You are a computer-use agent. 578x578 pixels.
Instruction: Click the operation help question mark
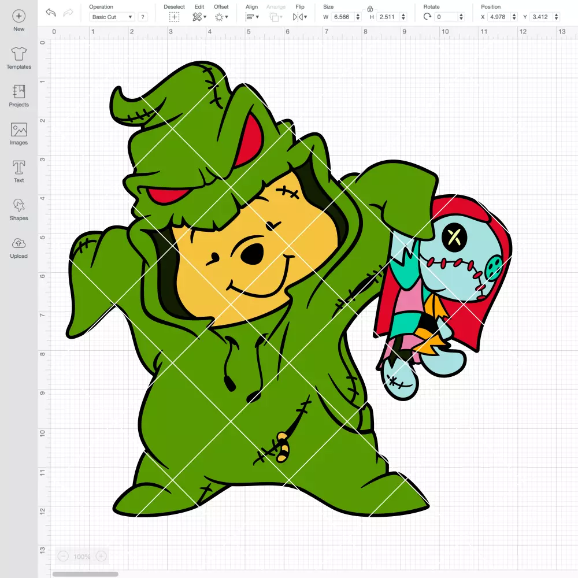[143, 17]
